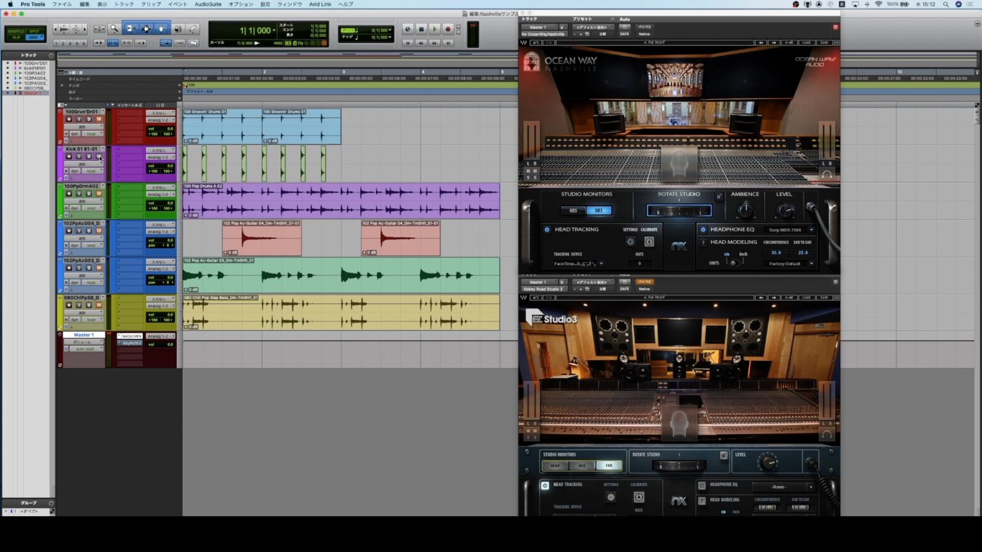Select FAR studio monitors in Abbey Road
This screenshot has width=982, height=552.
pyautogui.click(x=609, y=466)
